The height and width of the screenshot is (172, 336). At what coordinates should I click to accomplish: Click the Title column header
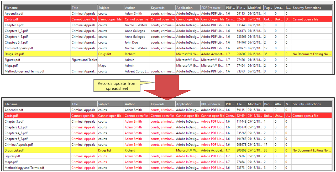pos(83,8)
